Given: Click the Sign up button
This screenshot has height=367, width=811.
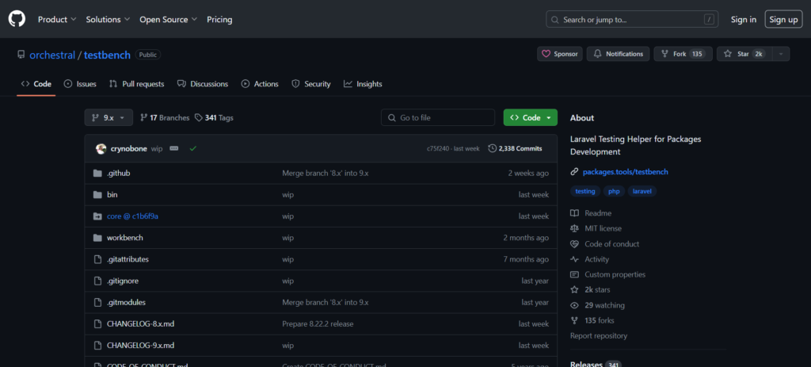Looking at the screenshot, I should point(783,19).
